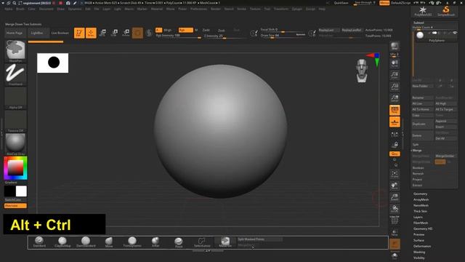Image resolution: width=465 pixels, height=262 pixels.
Task: Switch to the Rotate transform mode
Action: [126, 33]
